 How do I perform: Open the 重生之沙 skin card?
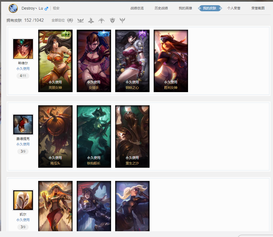tap(132, 136)
